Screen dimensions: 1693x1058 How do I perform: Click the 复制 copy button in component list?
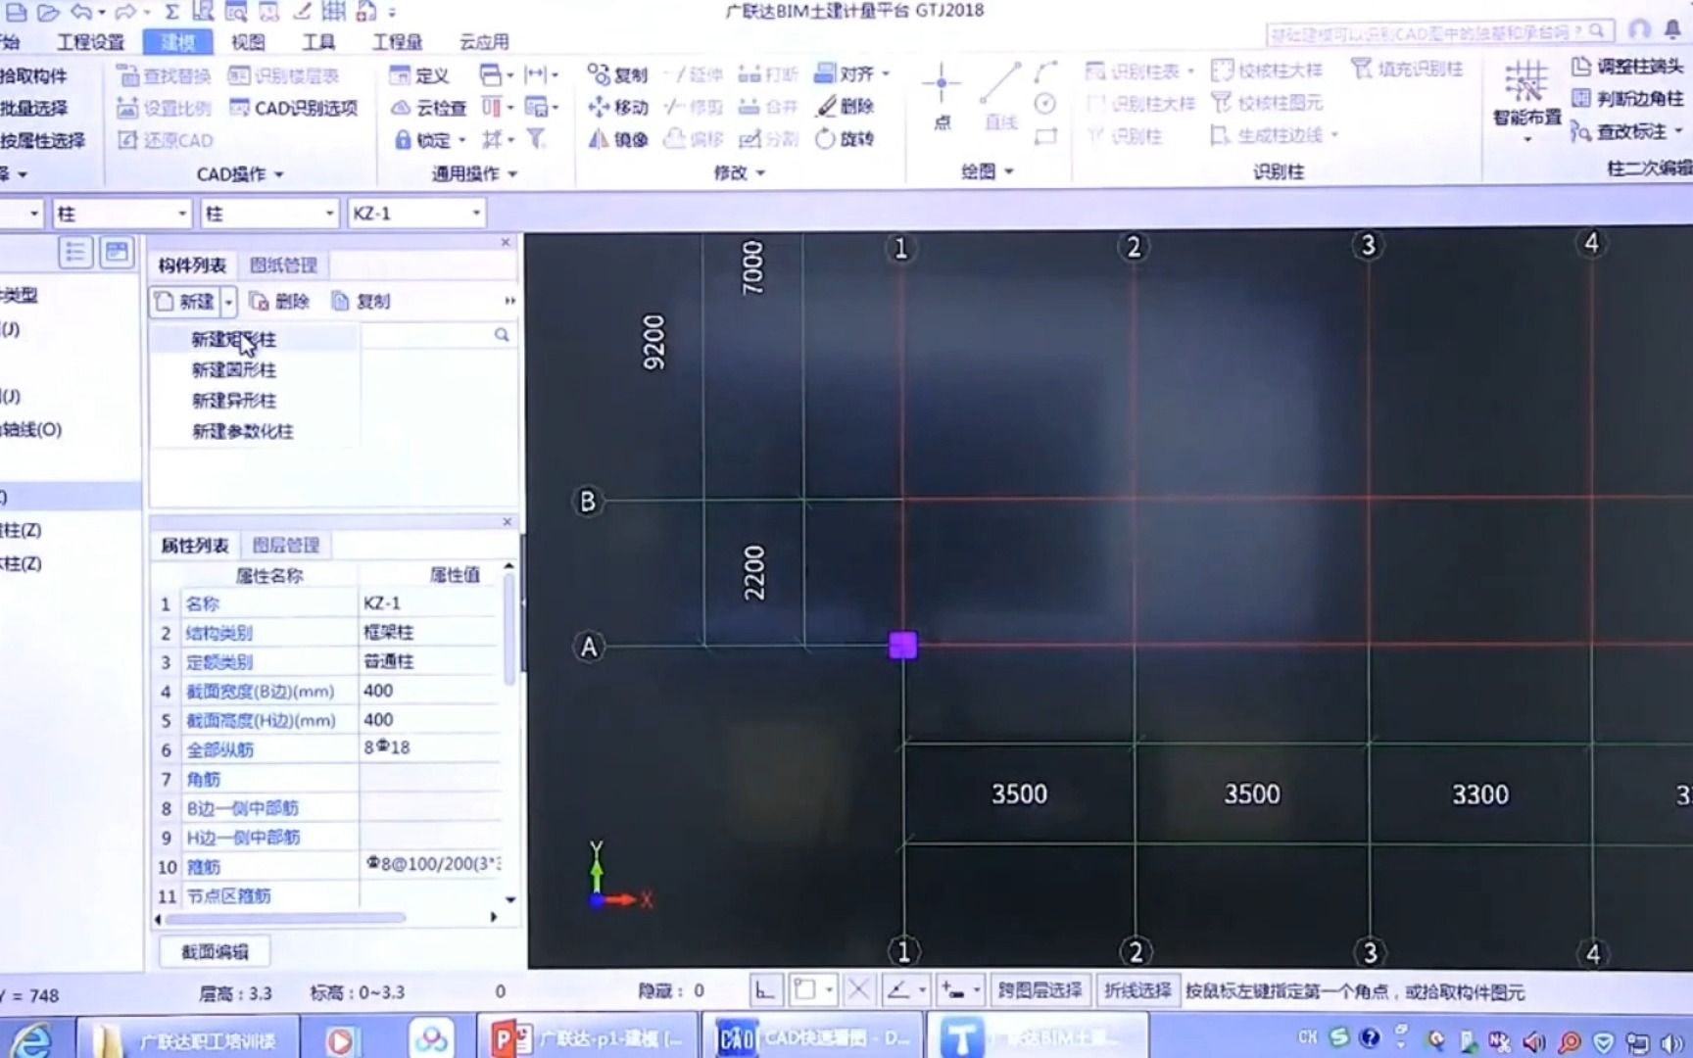(361, 302)
